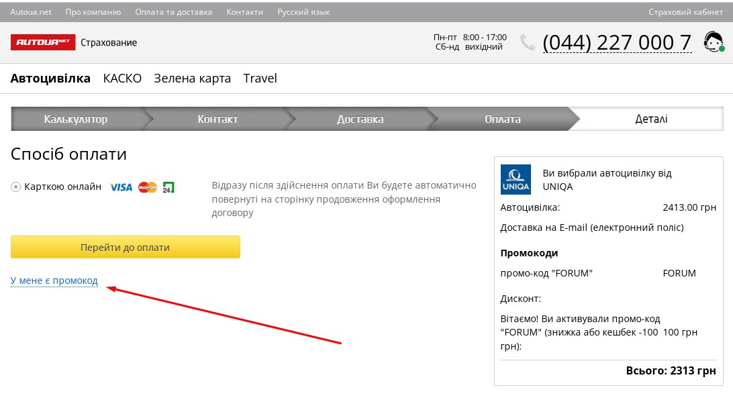The height and width of the screenshot is (404, 733).
Task: Go to the 'Travel' insurance section
Action: pyautogui.click(x=260, y=79)
